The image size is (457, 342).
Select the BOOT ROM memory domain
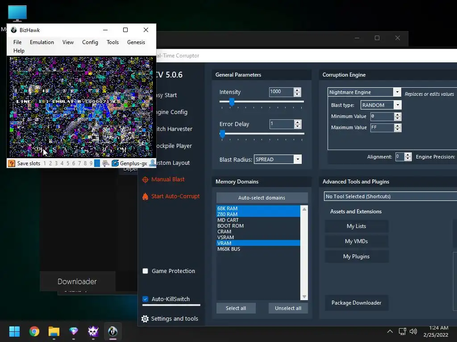258,226
